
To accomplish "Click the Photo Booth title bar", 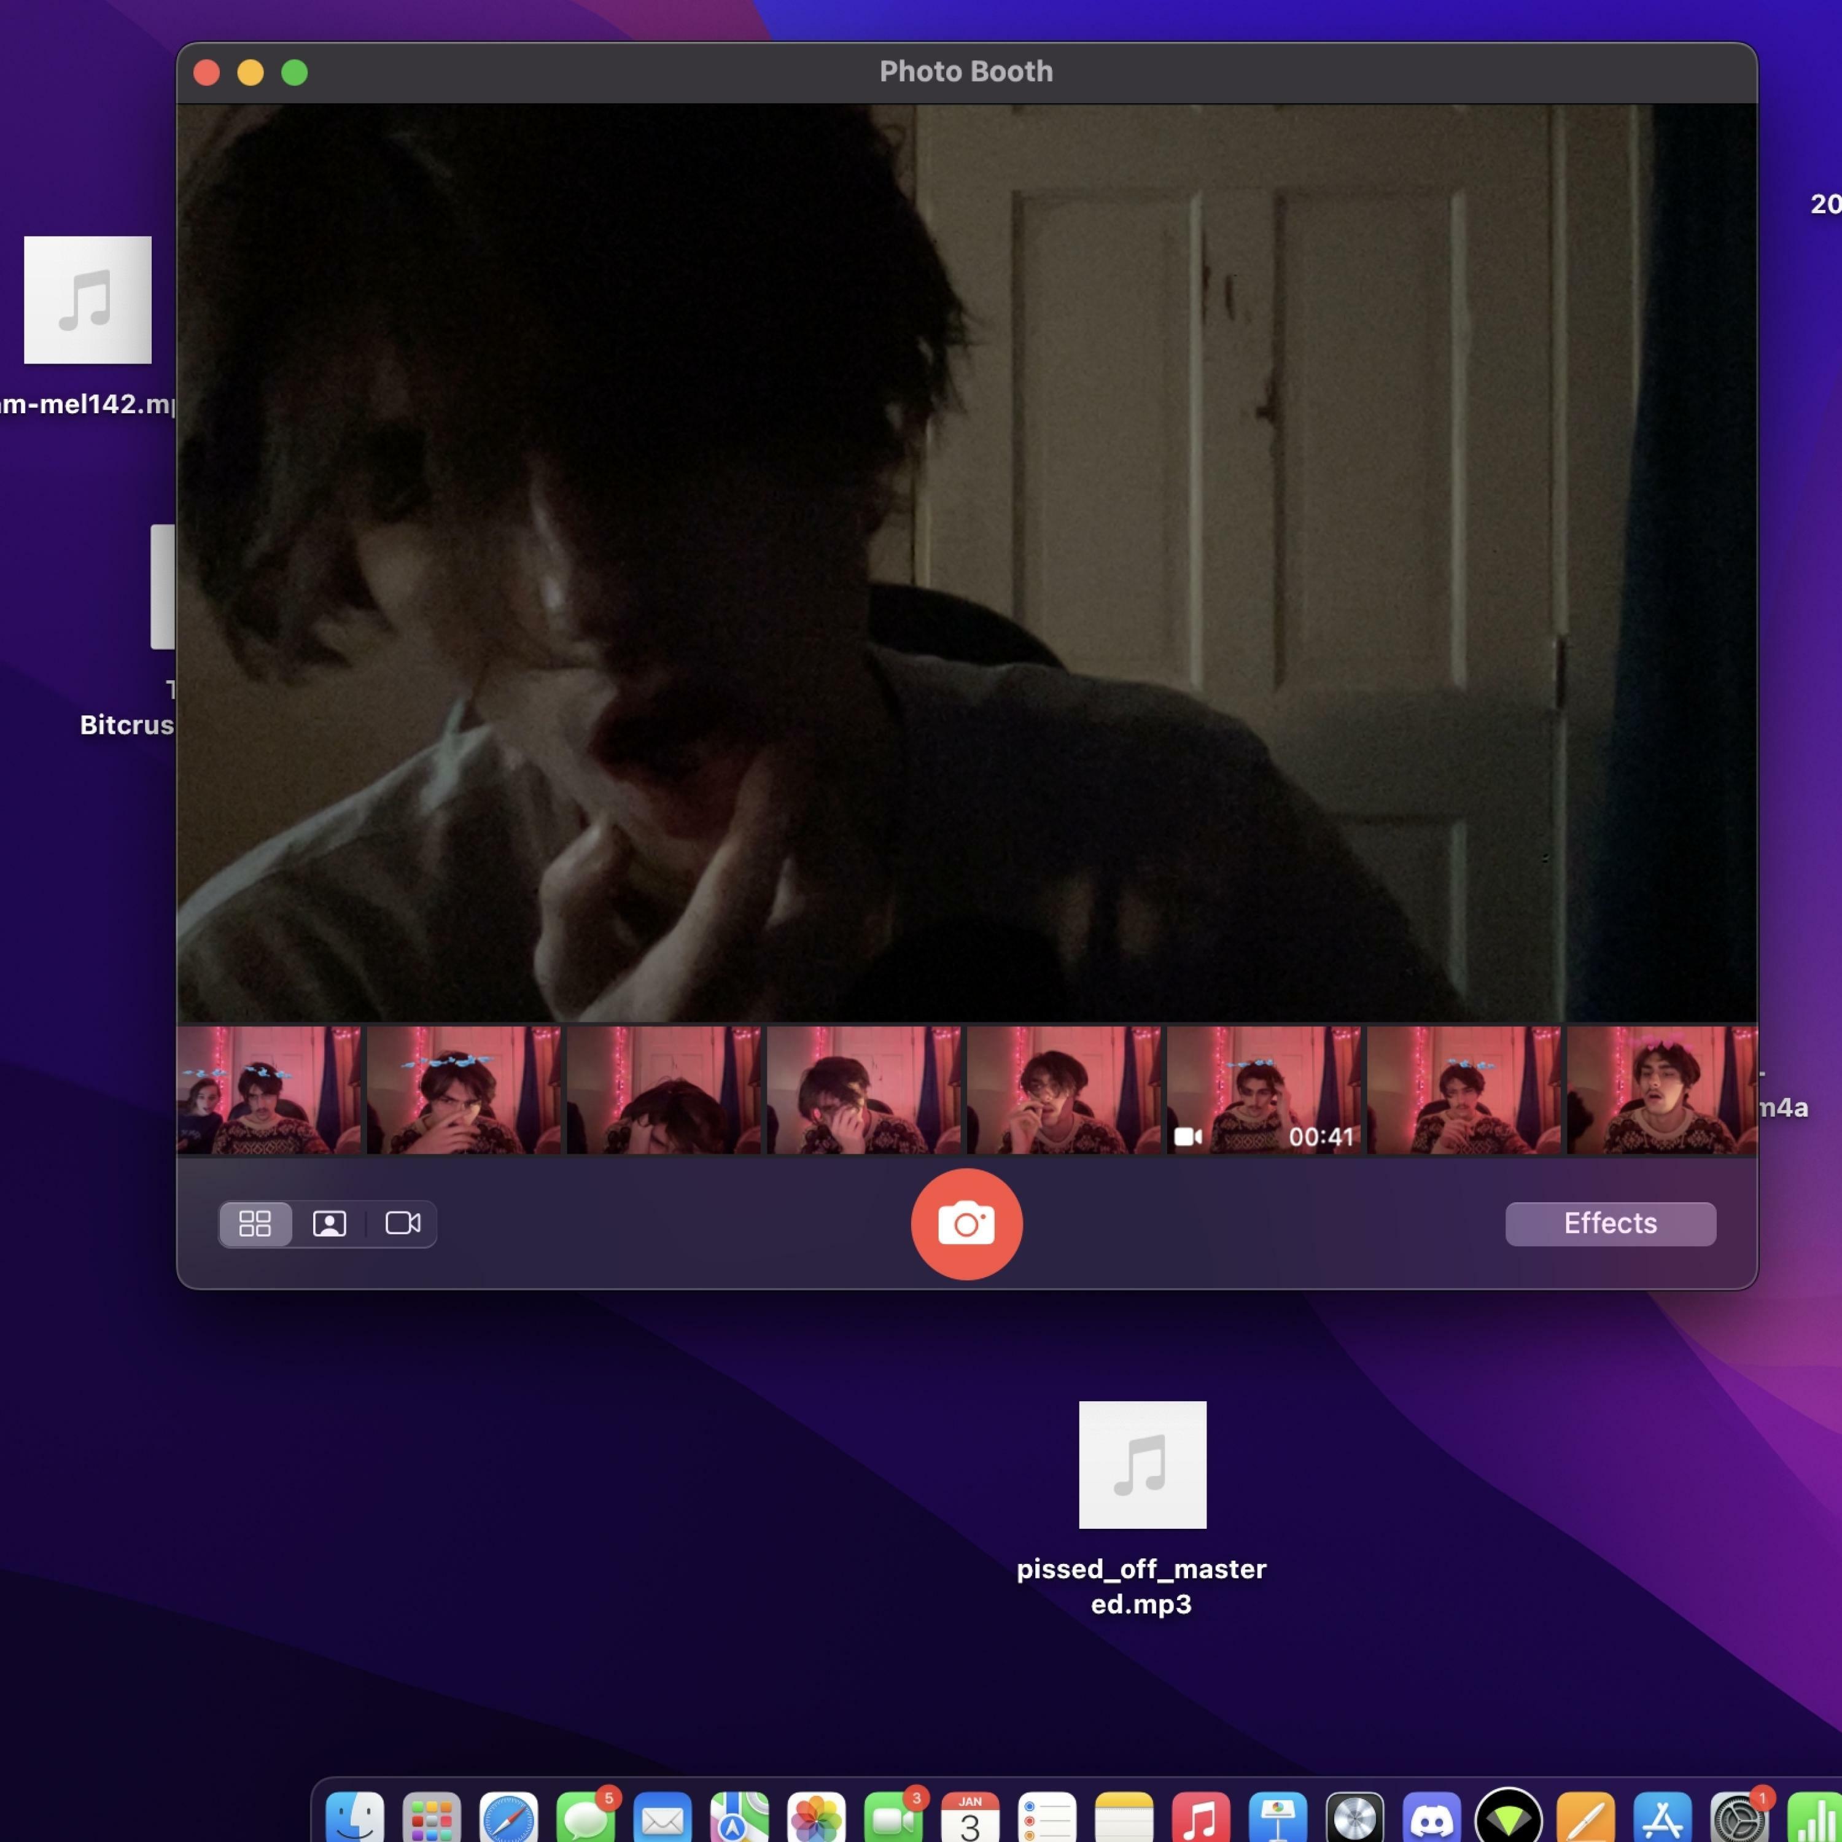I will pos(966,71).
